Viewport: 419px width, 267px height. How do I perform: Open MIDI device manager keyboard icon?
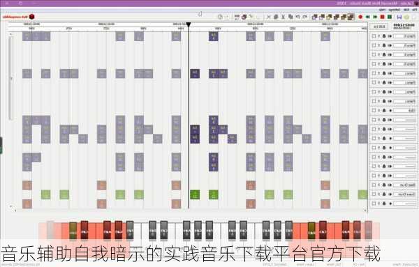coord(237,17)
